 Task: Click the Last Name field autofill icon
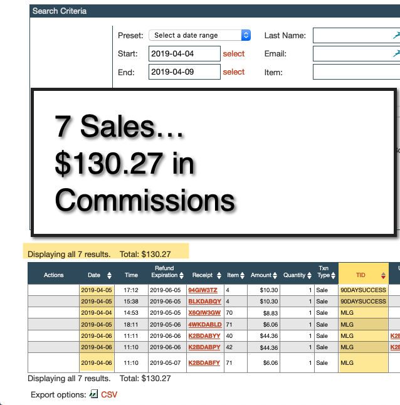tap(396, 36)
